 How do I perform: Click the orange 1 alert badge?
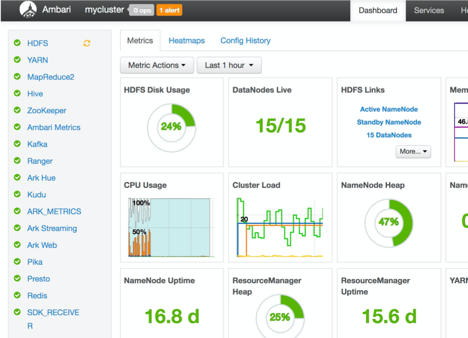(169, 10)
